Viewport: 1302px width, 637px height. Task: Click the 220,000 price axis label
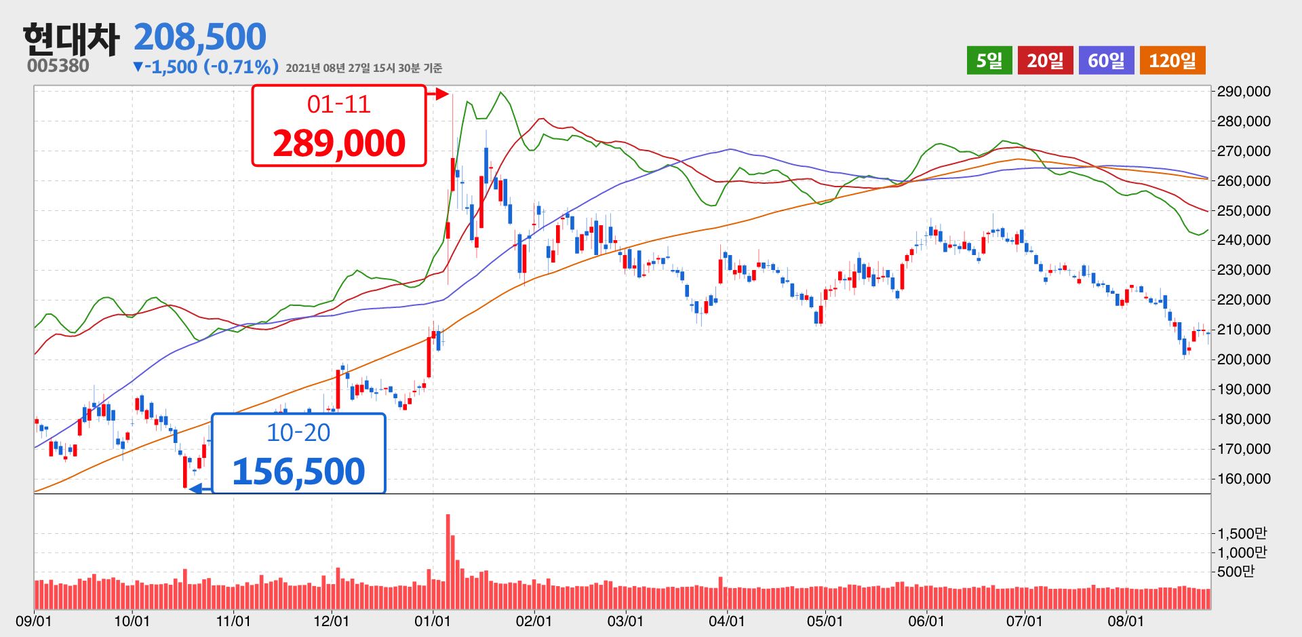click(x=1244, y=300)
